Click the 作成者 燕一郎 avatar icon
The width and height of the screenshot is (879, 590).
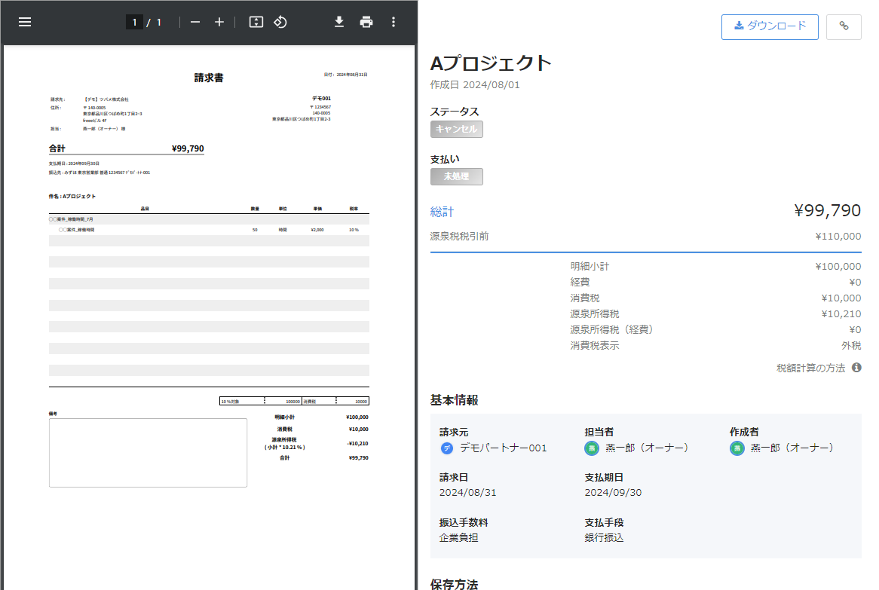[x=737, y=448]
